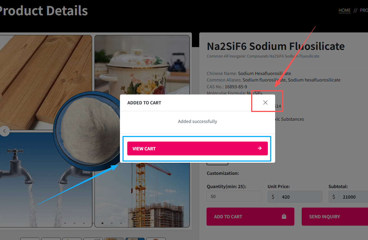Focus the Quantity input field
Viewport: 368px width, 240px height.
point(234,196)
